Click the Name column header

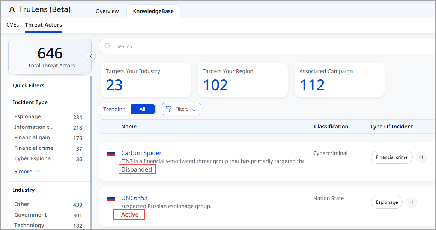[129, 127]
